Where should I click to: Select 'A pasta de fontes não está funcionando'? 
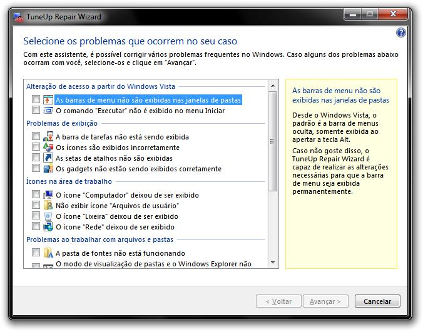point(120,253)
